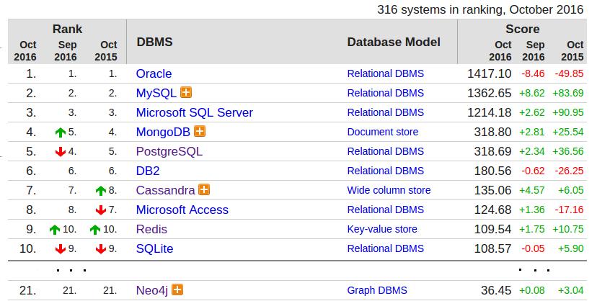Click the red down arrow in Microsoft Access row
Screen dimensions: 597x301
tap(100, 210)
